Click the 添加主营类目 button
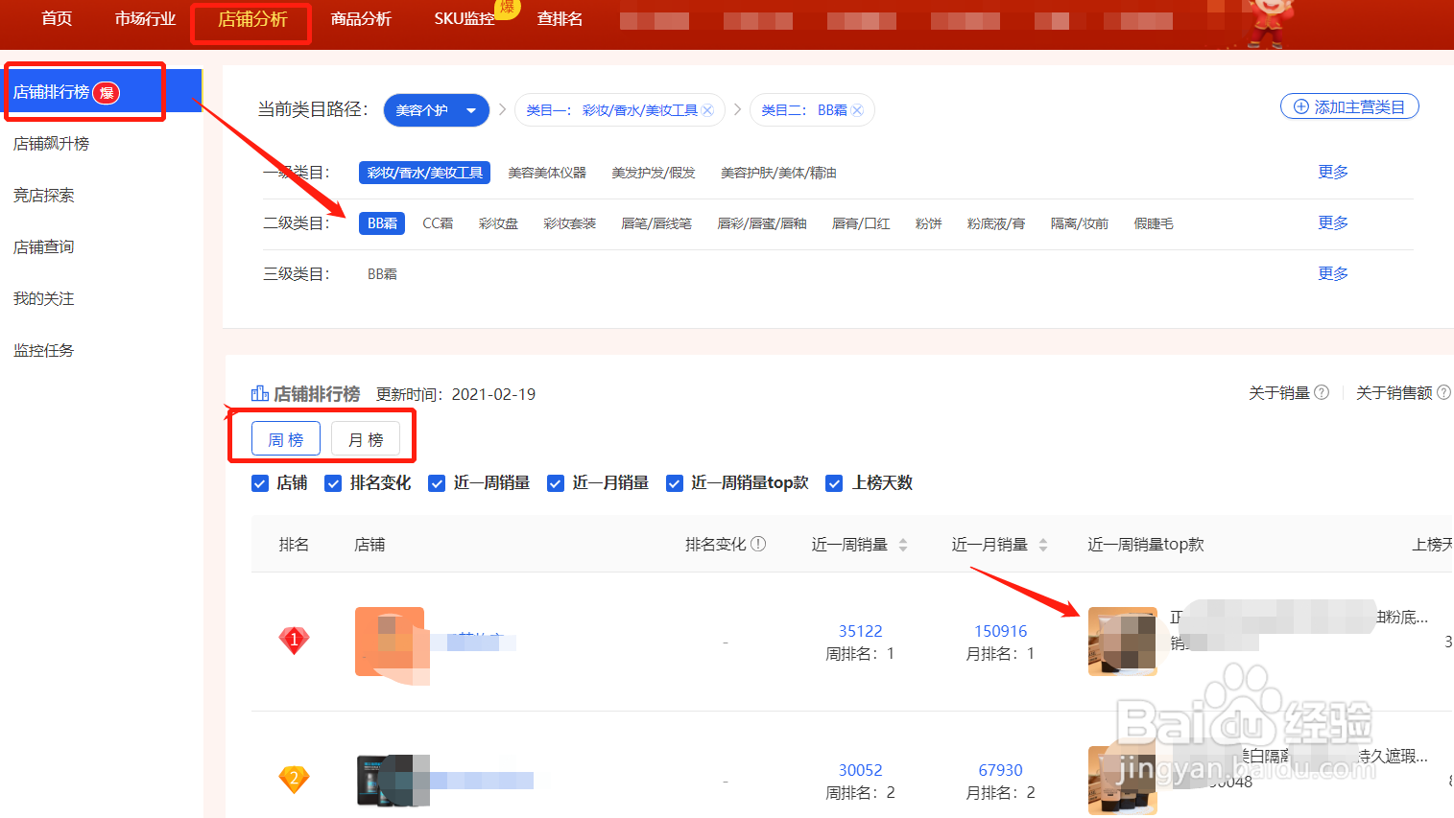This screenshot has height=818, width=1454. pyautogui.click(x=1349, y=105)
